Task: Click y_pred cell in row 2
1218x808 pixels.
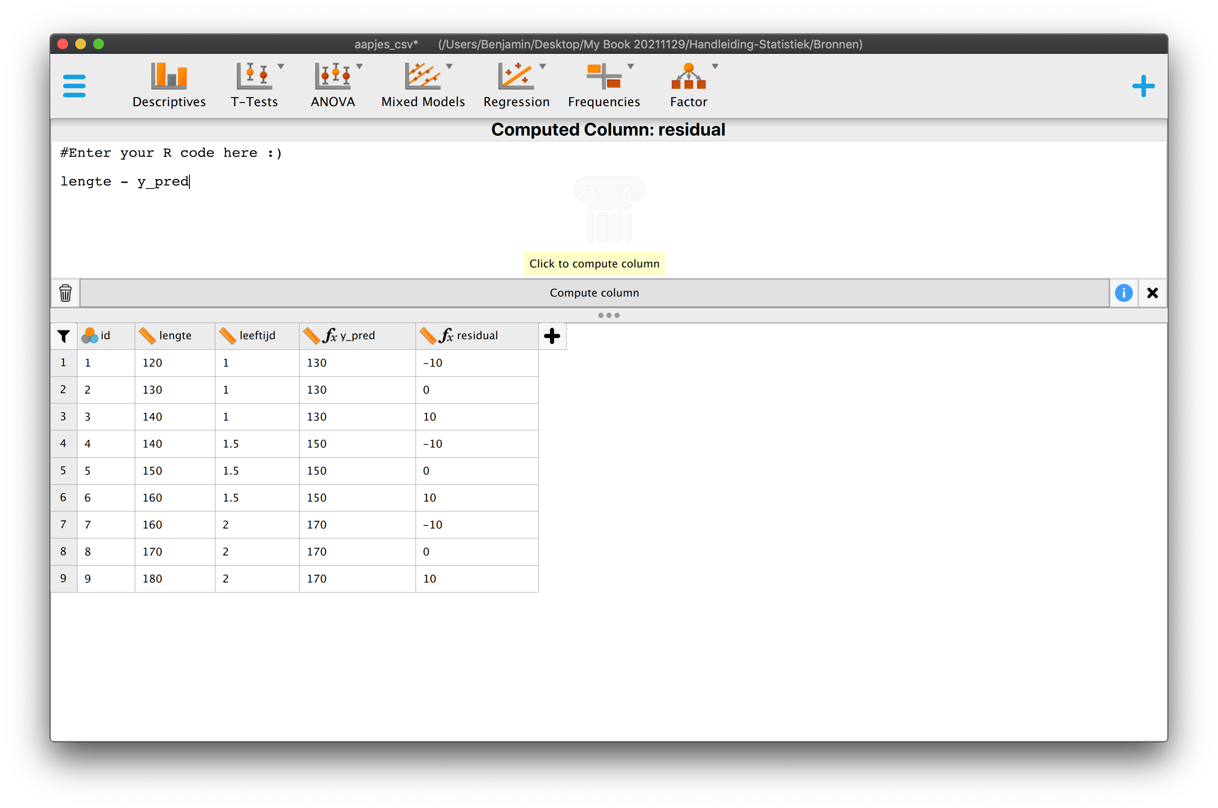Action: (358, 390)
